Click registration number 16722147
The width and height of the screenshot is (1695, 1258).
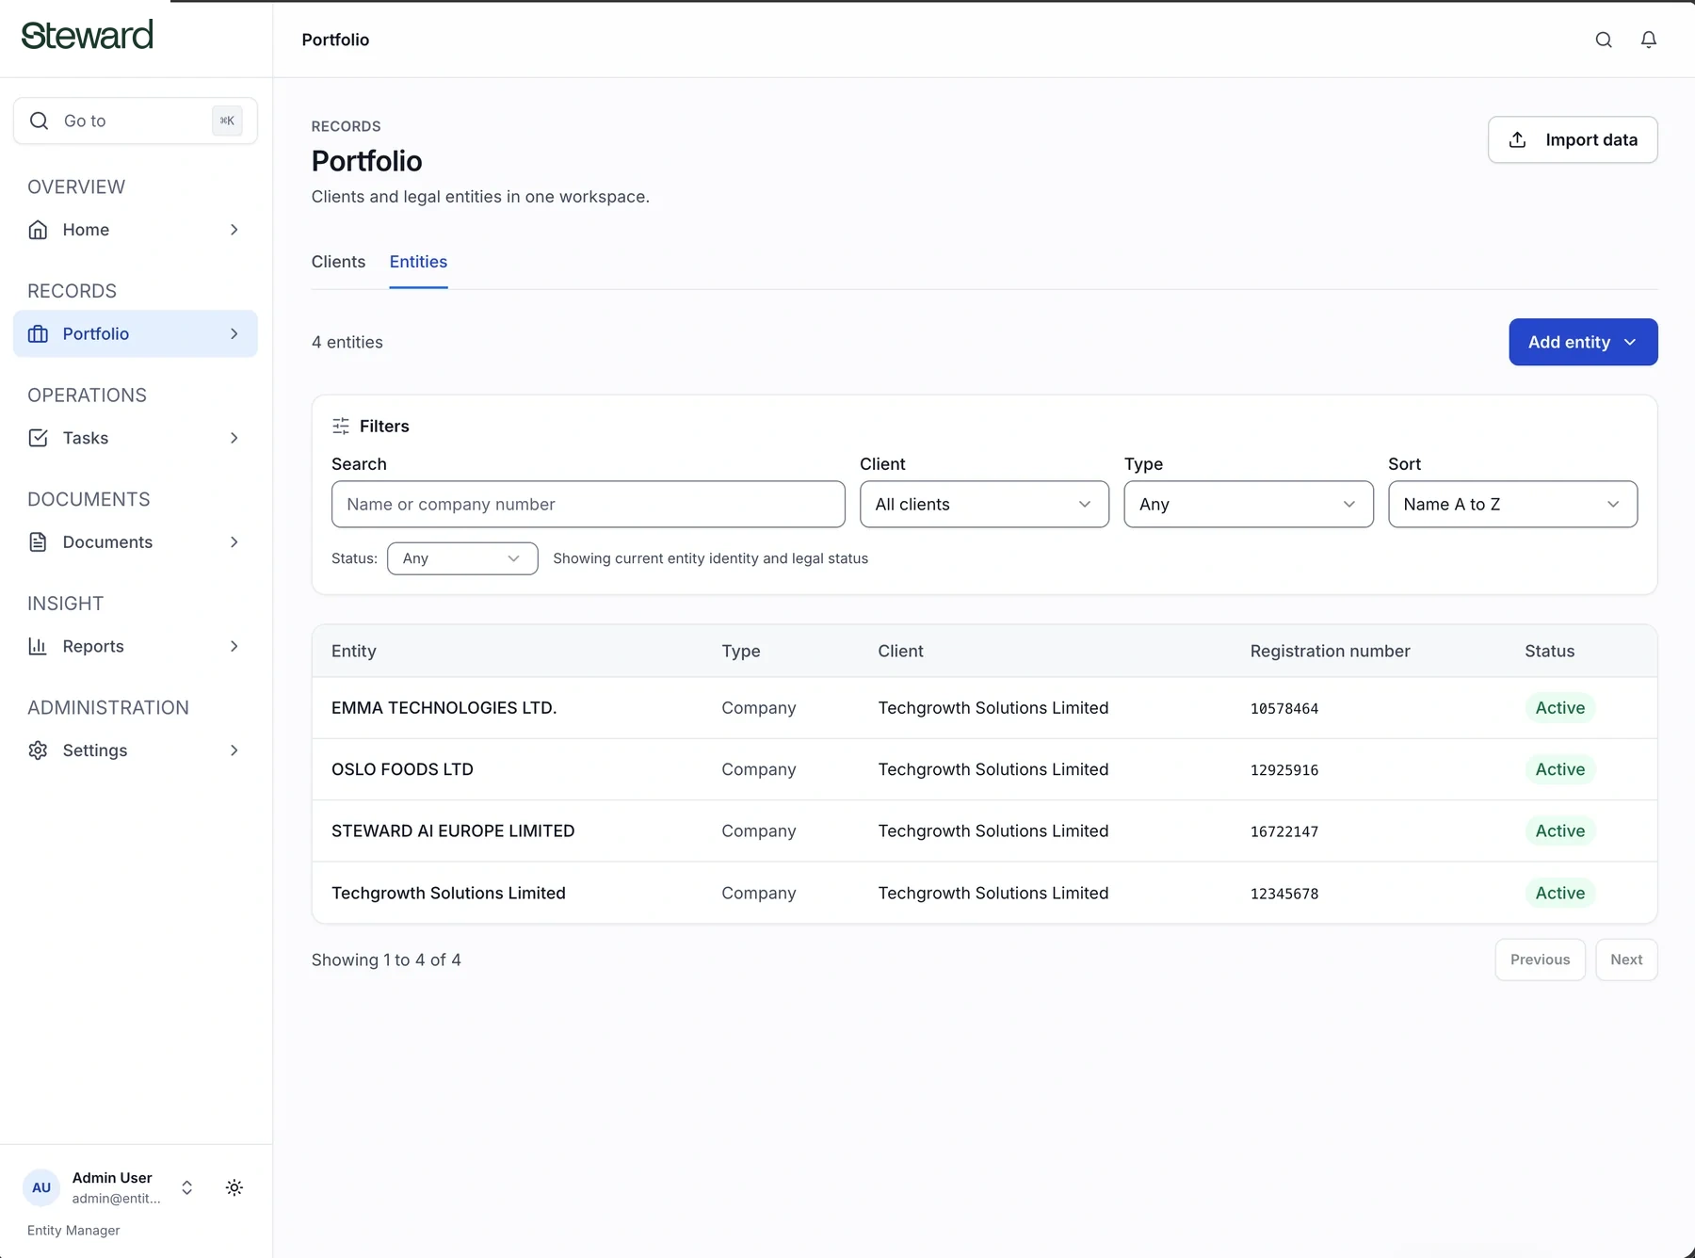point(1283,832)
